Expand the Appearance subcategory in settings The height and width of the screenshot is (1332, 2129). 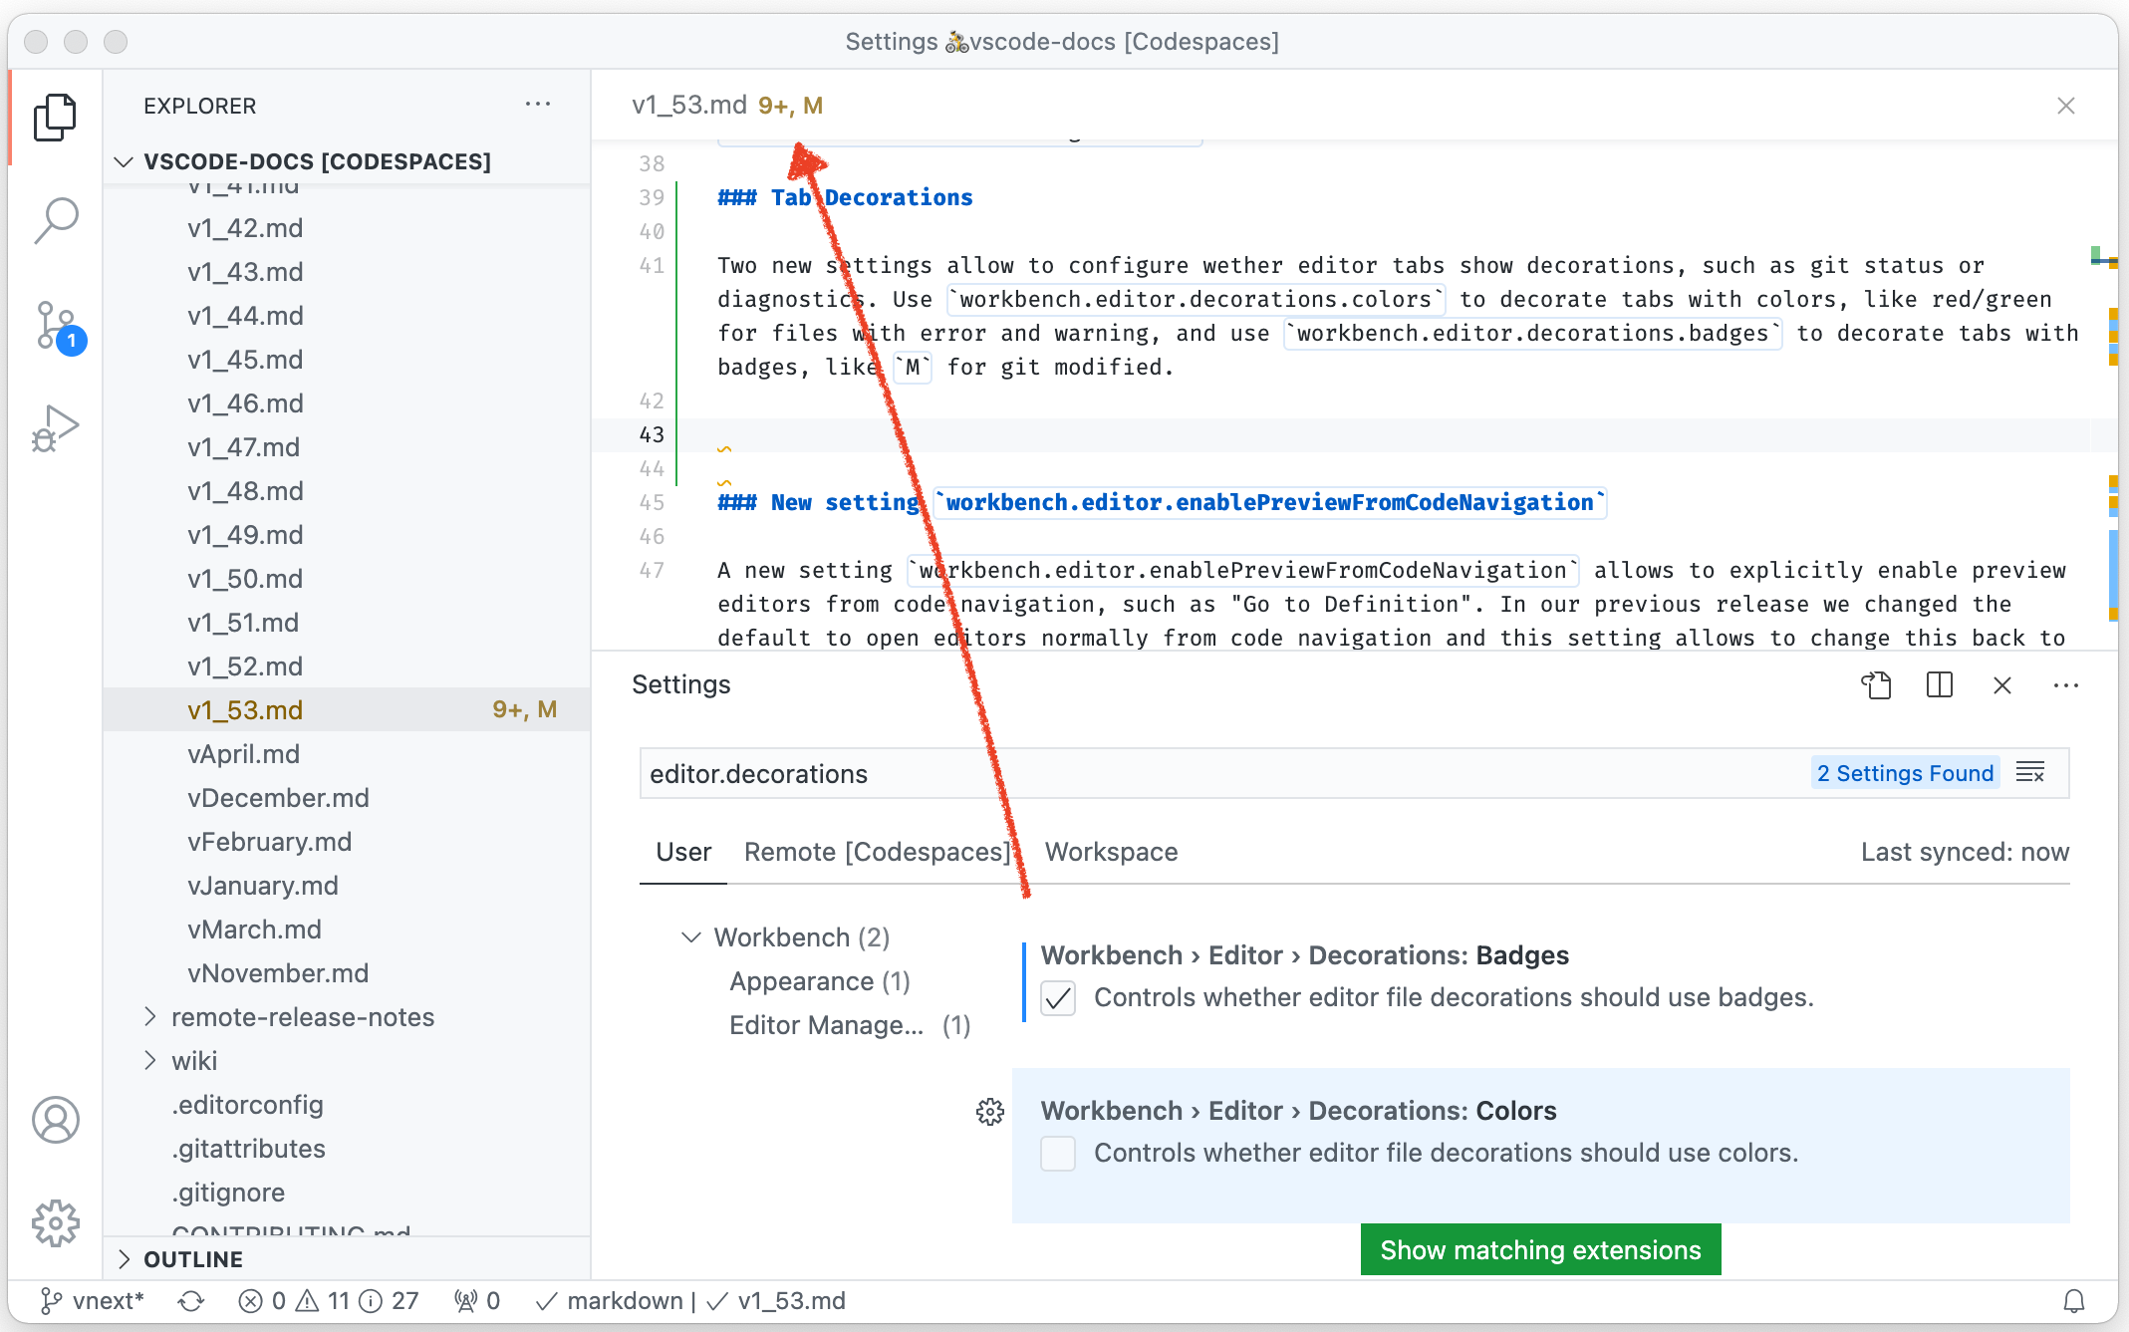802,980
